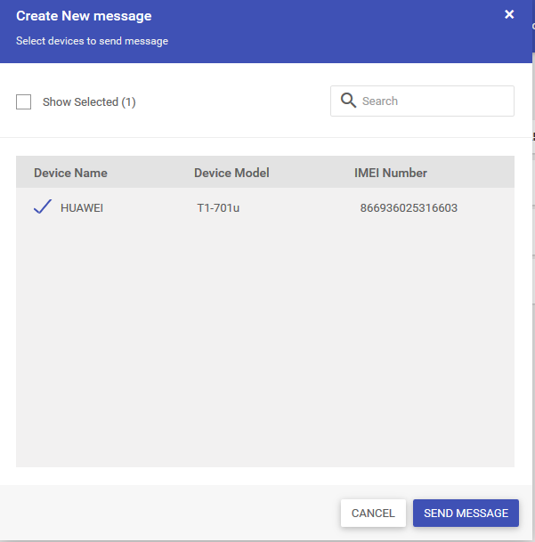Click the magnifier search icon
The image size is (535, 542).
pos(348,101)
